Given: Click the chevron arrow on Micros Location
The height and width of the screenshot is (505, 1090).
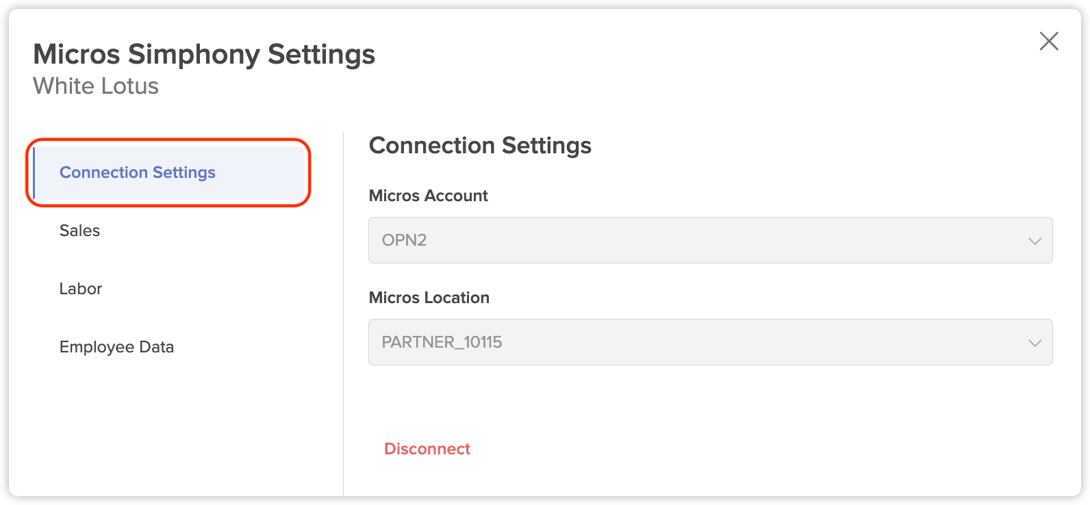Looking at the screenshot, I should click(1035, 343).
